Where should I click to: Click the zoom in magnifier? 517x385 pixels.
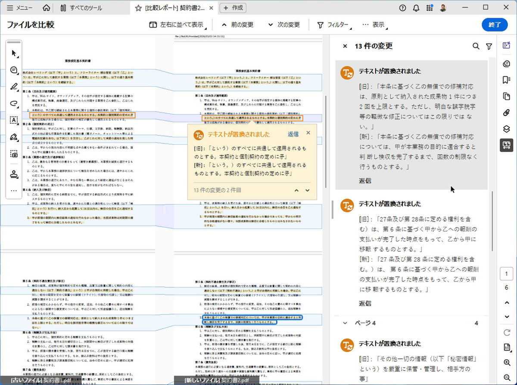point(507,363)
